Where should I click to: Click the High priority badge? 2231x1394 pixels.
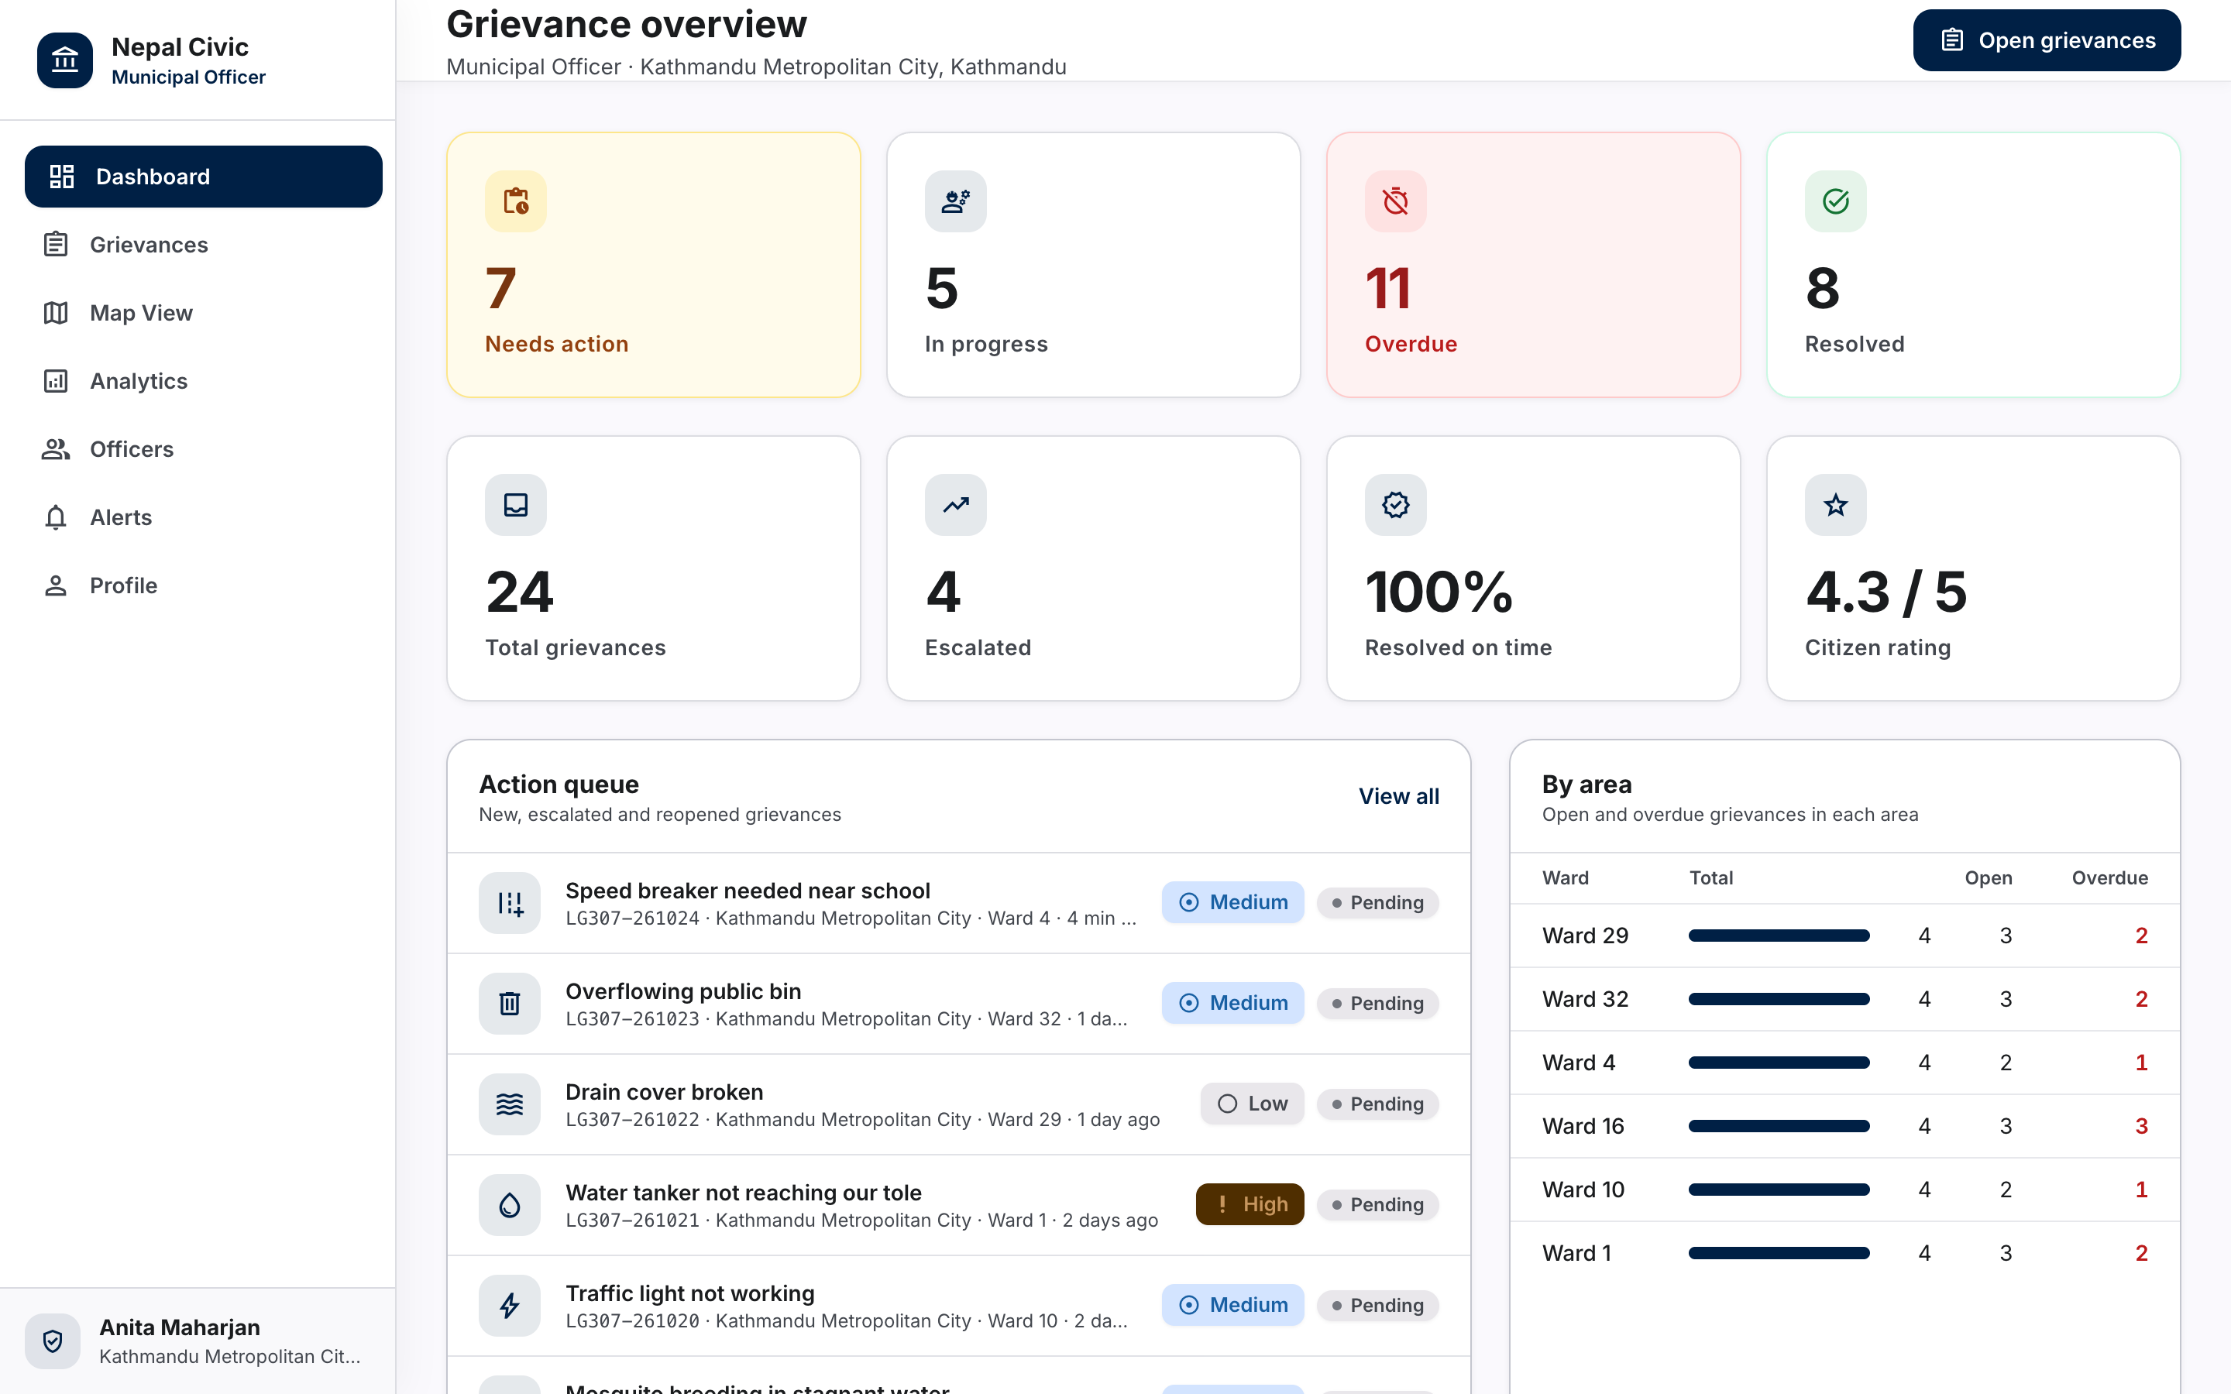point(1250,1204)
